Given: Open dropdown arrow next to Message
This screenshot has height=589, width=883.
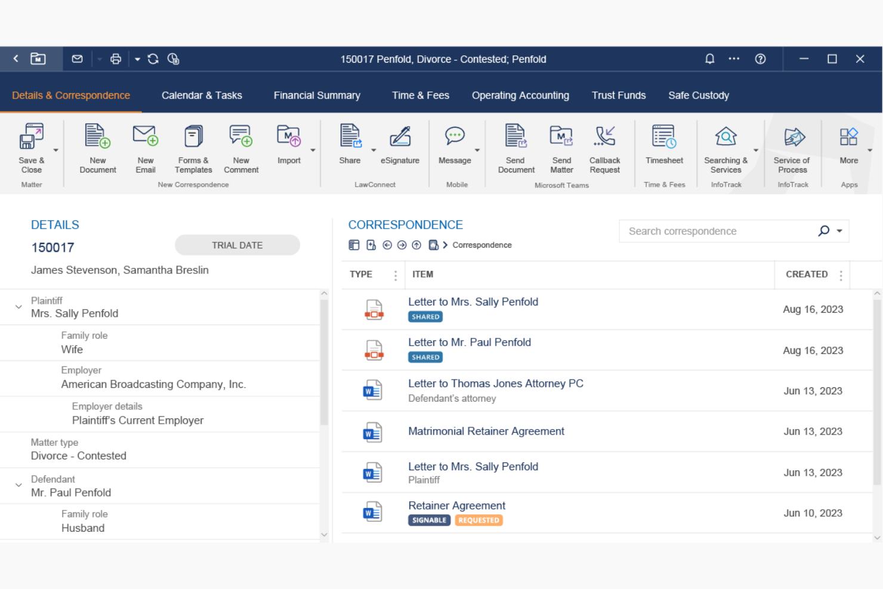Looking at the screenshot, I should coord(477,150).
